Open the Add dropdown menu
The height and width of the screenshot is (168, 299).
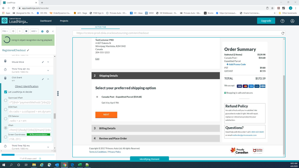pyautogui.click(x=34, y=31)
